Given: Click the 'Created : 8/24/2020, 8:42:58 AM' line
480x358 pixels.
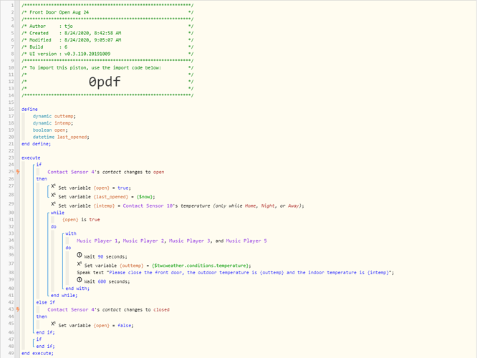Looking at the screenshot, I should 75,33.
